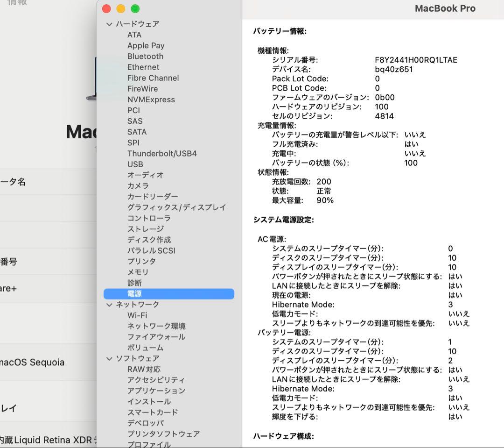The height and width of the screenshot is (448, 504).
Task: Click macOS Sequoia in the background window
Action: coord(32,363)
